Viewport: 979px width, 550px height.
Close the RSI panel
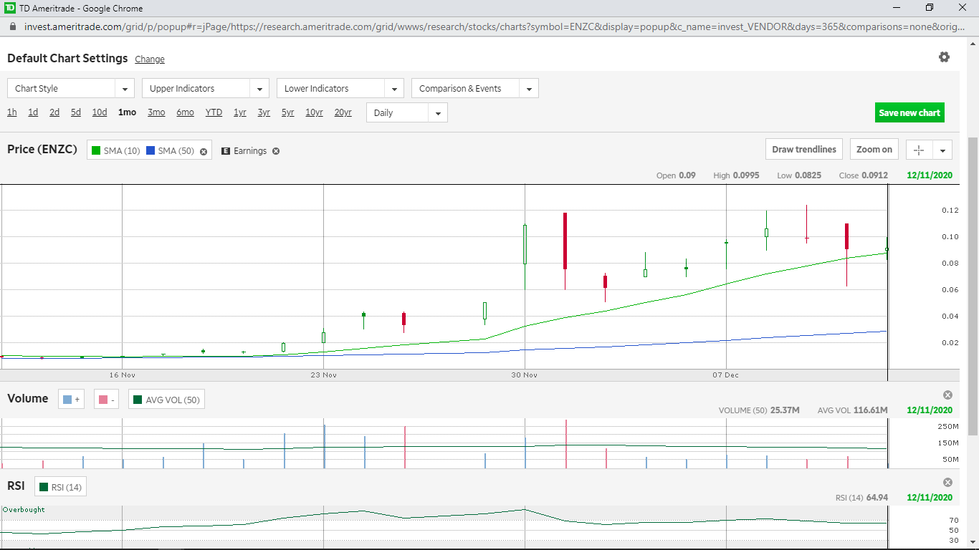[947, 483]
